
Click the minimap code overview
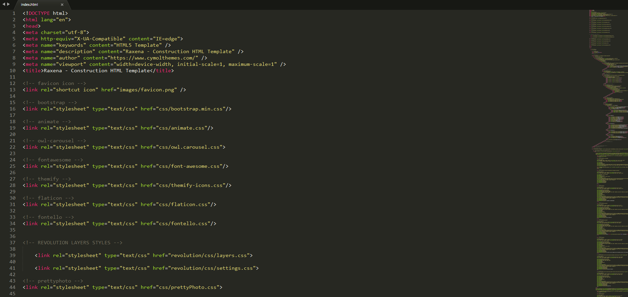tap(608, 153)
